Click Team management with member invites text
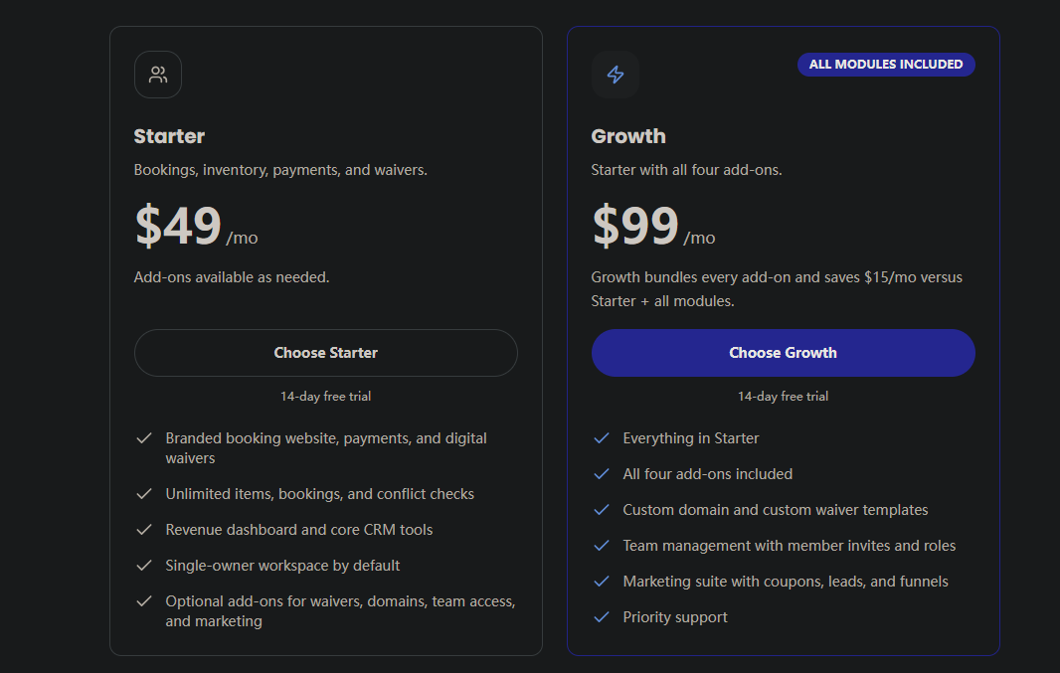Screen dimensions: 1060x673 [x=789, y=546]
